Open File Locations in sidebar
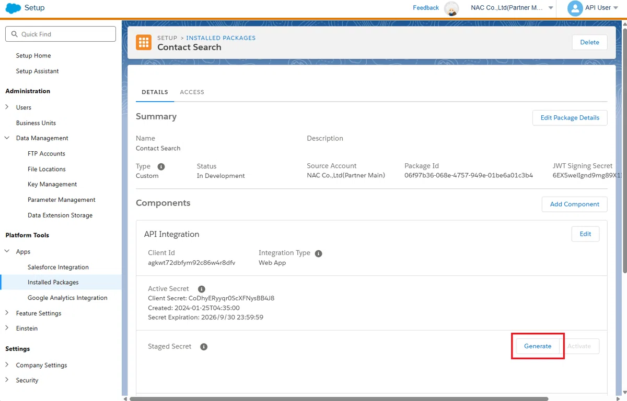The height and width of the screenshot is (401, 627). pos(47,169)
